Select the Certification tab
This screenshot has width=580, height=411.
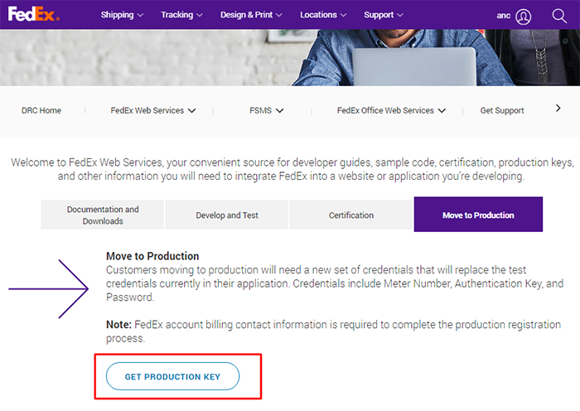(351, 215)
